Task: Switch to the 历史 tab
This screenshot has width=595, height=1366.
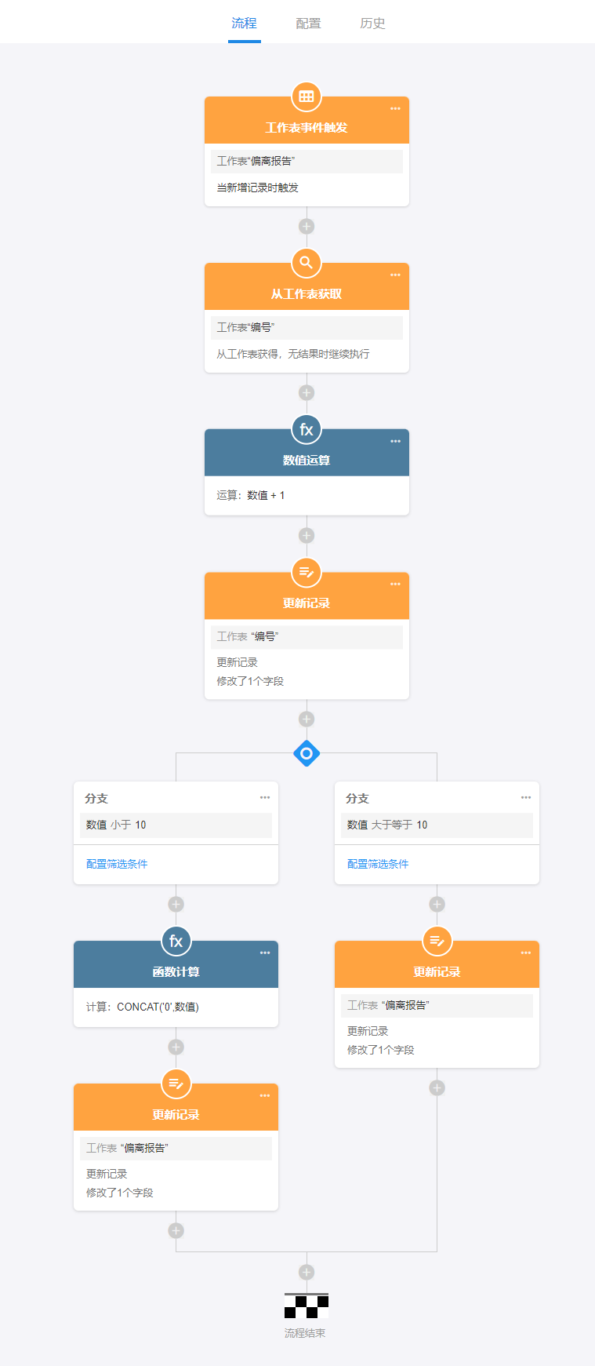Action: pos(372,24)
